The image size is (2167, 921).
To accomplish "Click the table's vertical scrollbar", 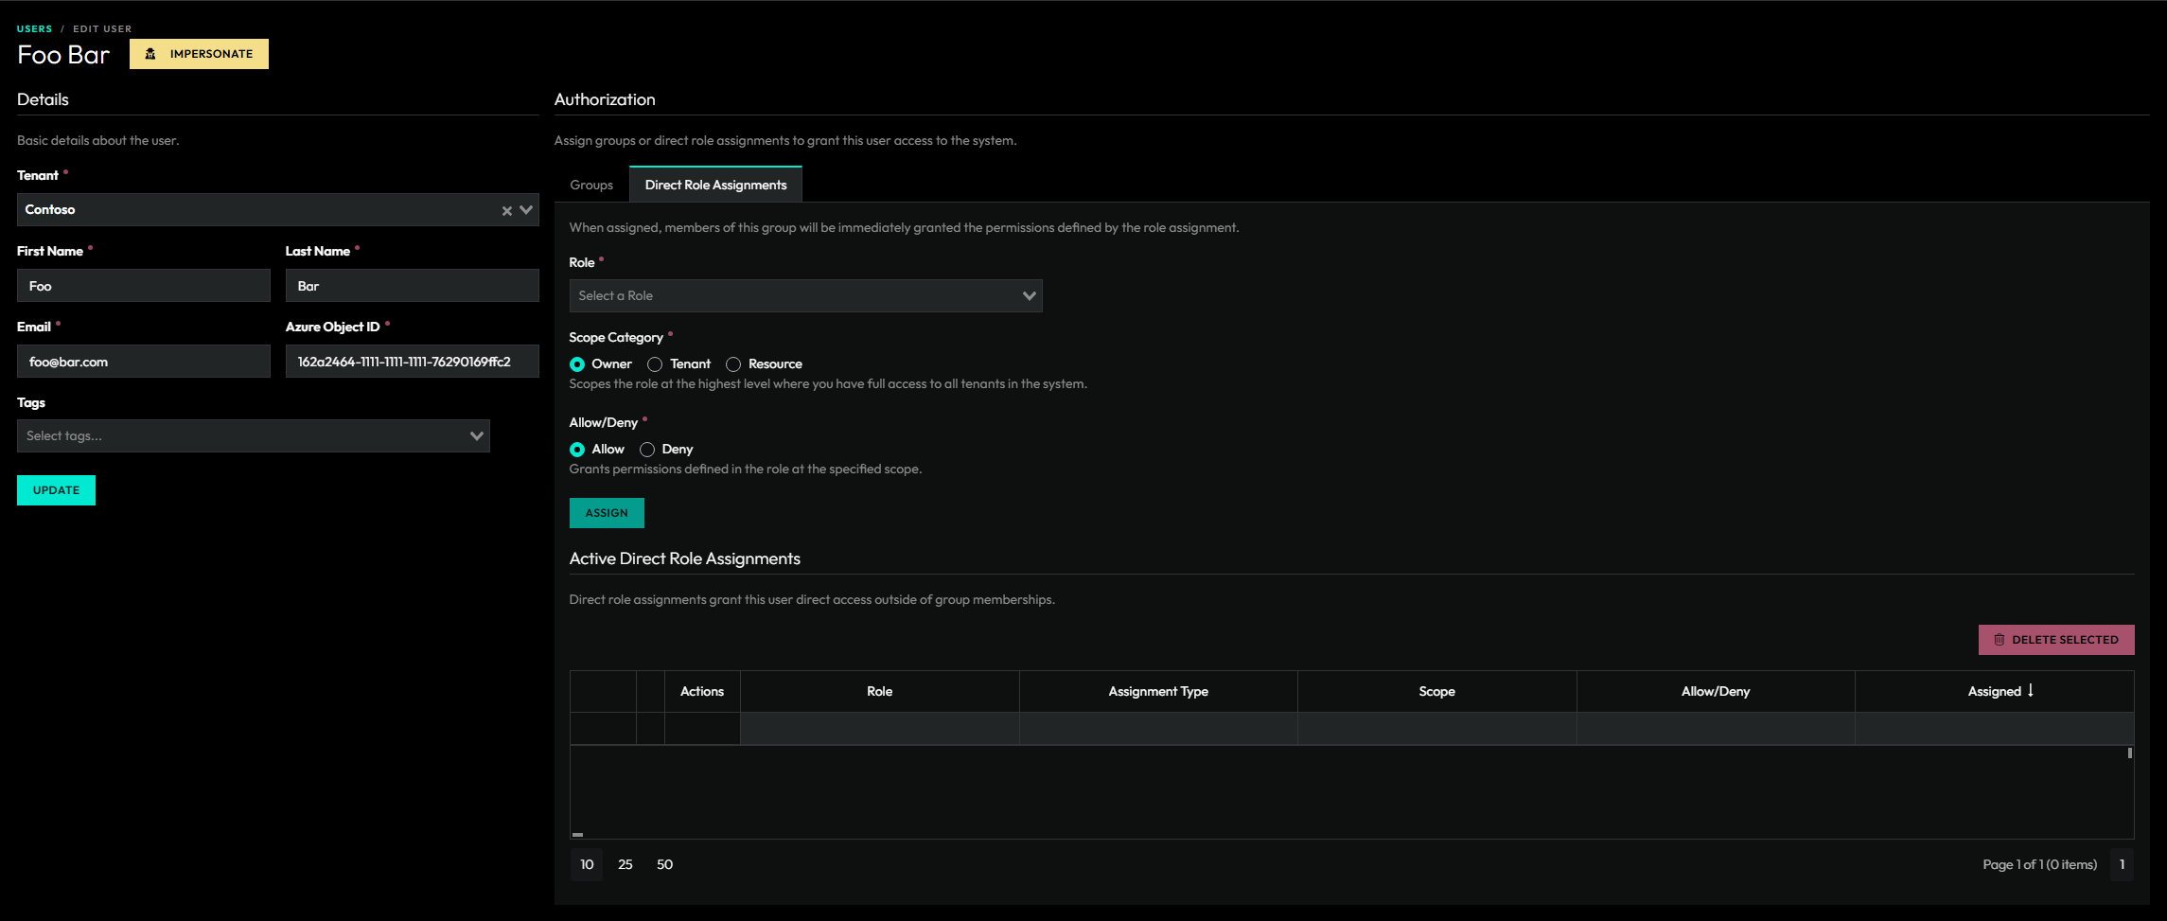I will coord(2129,753).
